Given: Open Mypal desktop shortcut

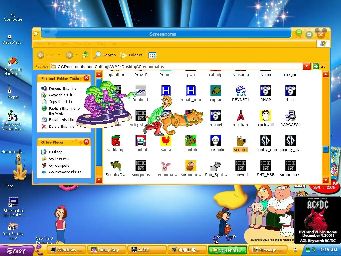Looking at the screenshot, I should 13,92.
